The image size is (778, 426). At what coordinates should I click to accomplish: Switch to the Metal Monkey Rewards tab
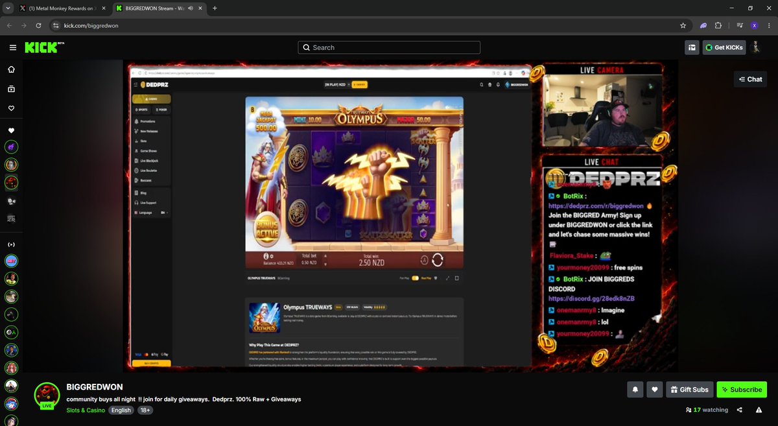[62, 8]
